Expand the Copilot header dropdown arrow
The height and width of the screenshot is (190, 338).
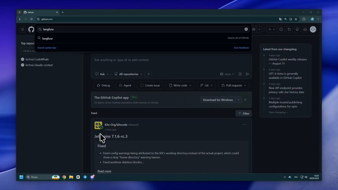click(259, 29)
